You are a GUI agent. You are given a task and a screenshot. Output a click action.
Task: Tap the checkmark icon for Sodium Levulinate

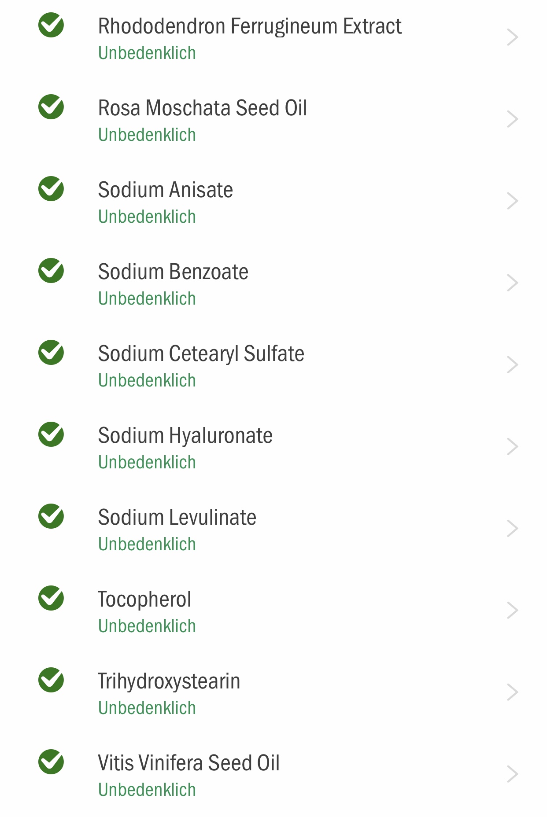(51, 516)
